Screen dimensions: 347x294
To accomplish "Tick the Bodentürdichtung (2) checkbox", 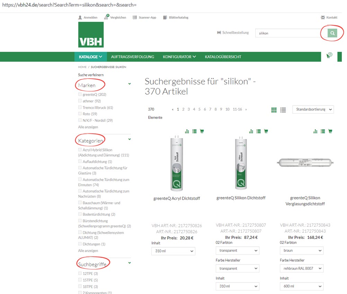I will point(80,214).
